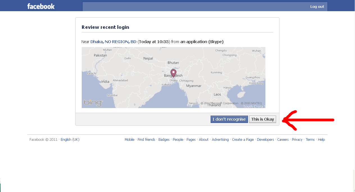
Task: Open the Advertising footer link
Action: [x=220, y=139]
